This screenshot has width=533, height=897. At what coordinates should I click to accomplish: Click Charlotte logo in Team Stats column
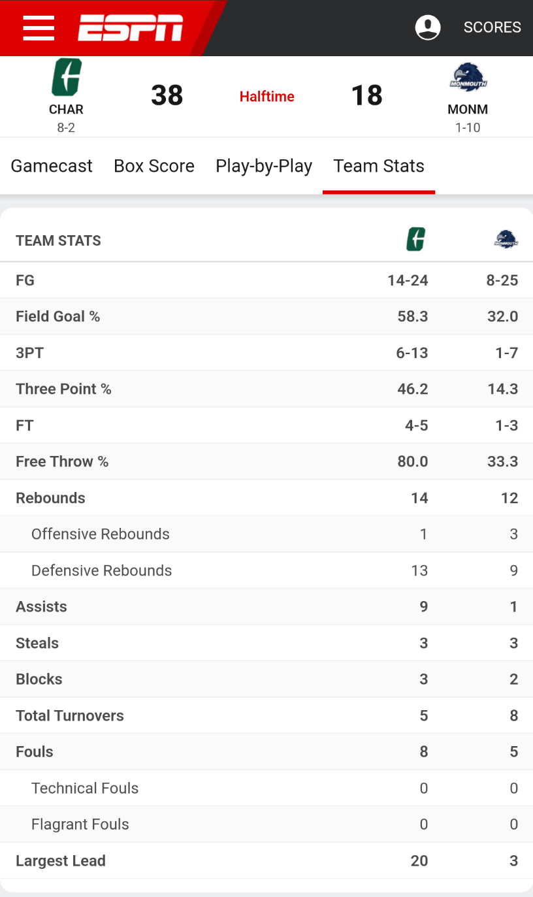[x=415, y=240]
